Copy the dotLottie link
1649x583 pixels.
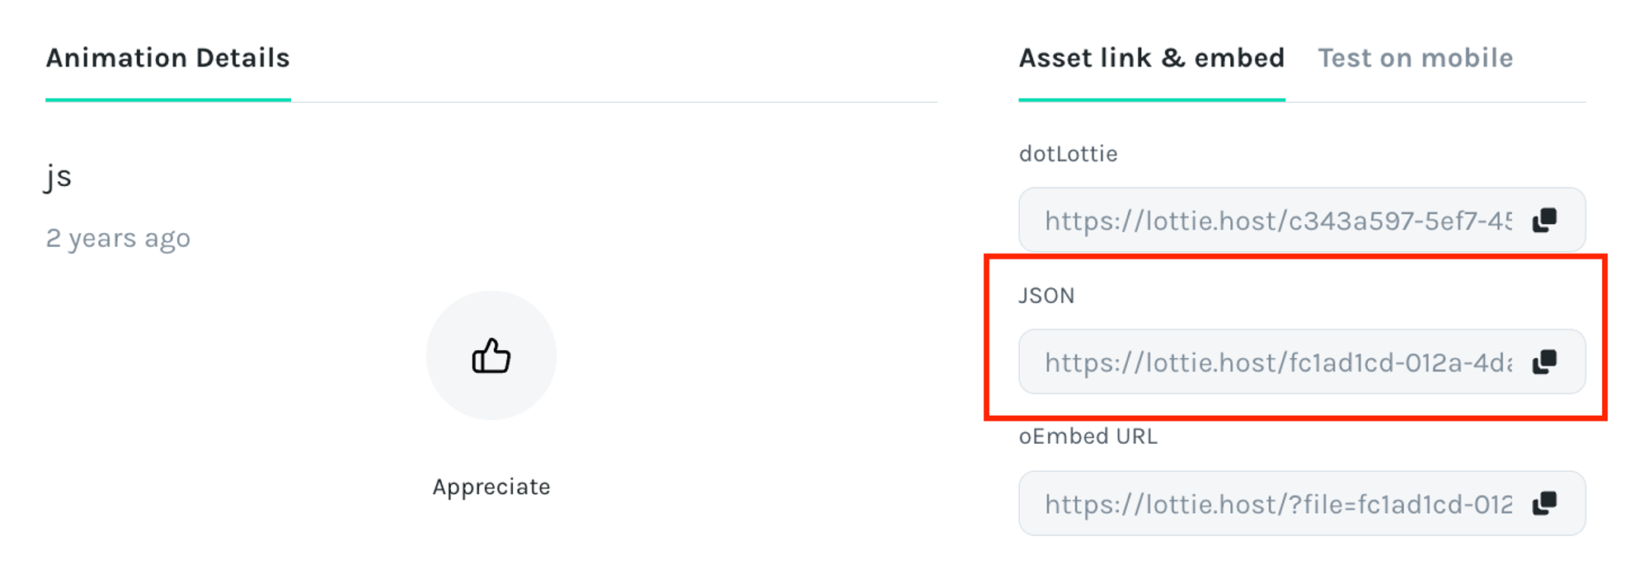click(1544, 220)
